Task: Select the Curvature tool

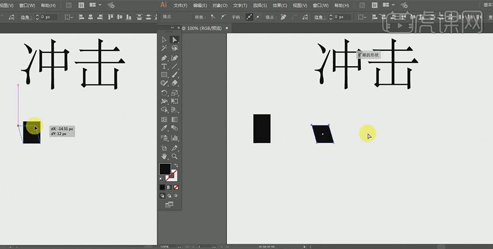Action: click(x=174, y=58)
